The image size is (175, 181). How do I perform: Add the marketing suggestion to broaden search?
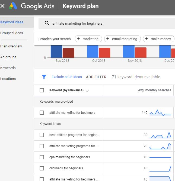tap(88, 39)
